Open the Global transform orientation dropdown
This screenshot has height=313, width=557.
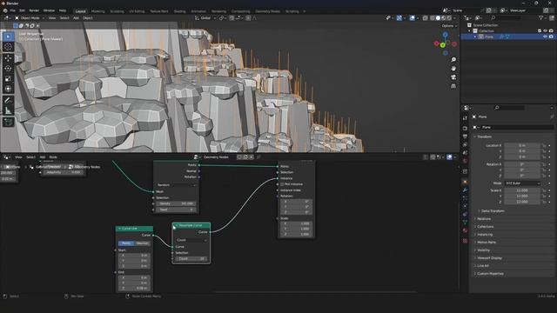coord(205,18)
